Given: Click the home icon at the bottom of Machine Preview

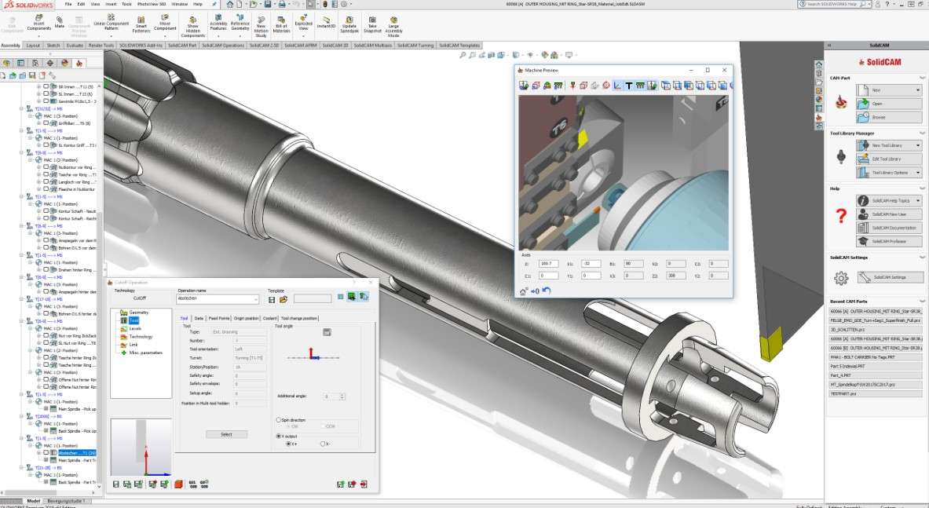Looking at the screenshot, I should coord(523,291).
